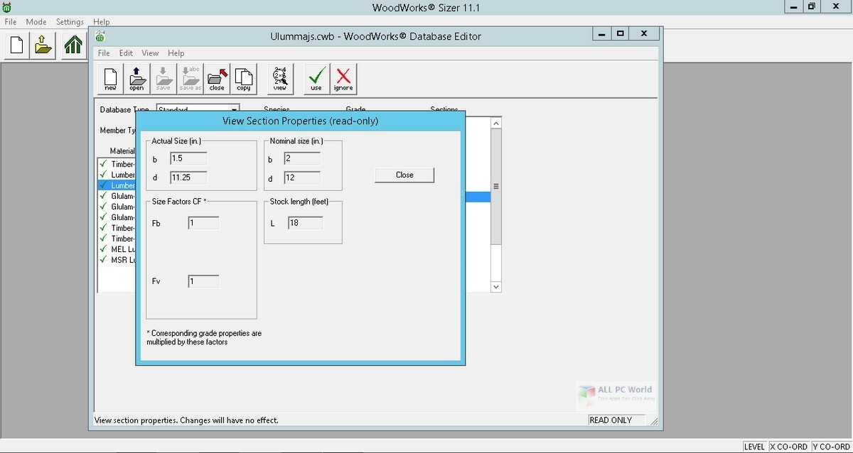Click the red X 'ignore' icon
The height and width of the screenshot is (453, 853).
click(x=343, y=79)
